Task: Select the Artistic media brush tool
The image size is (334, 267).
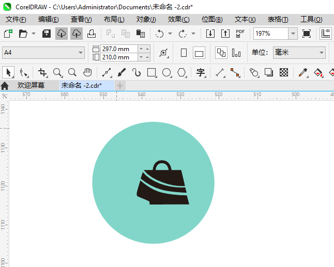Action: [x=122, y=72]
